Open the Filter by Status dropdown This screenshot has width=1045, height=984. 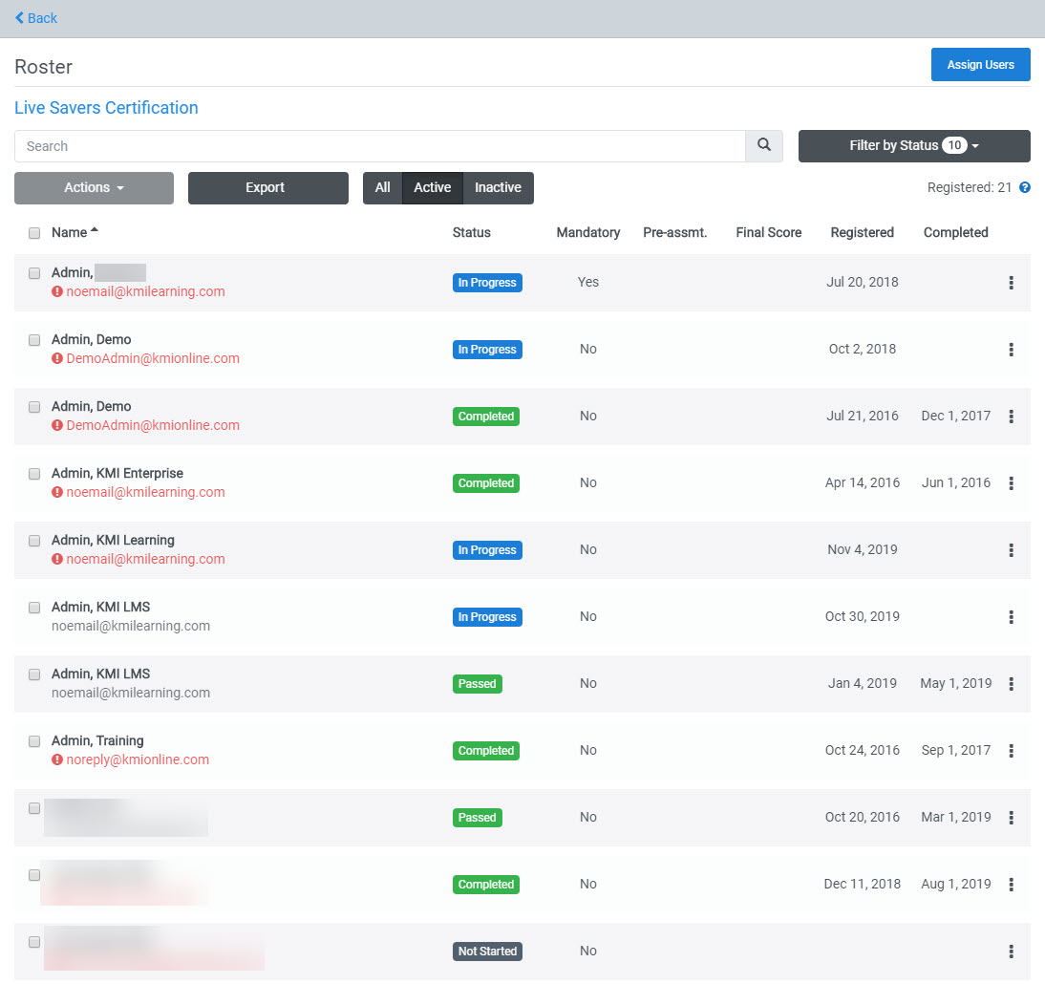click(x=913, y=145)
